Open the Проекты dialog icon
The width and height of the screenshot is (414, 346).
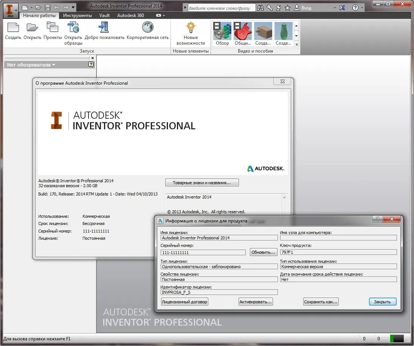click(x=53, y=31)
